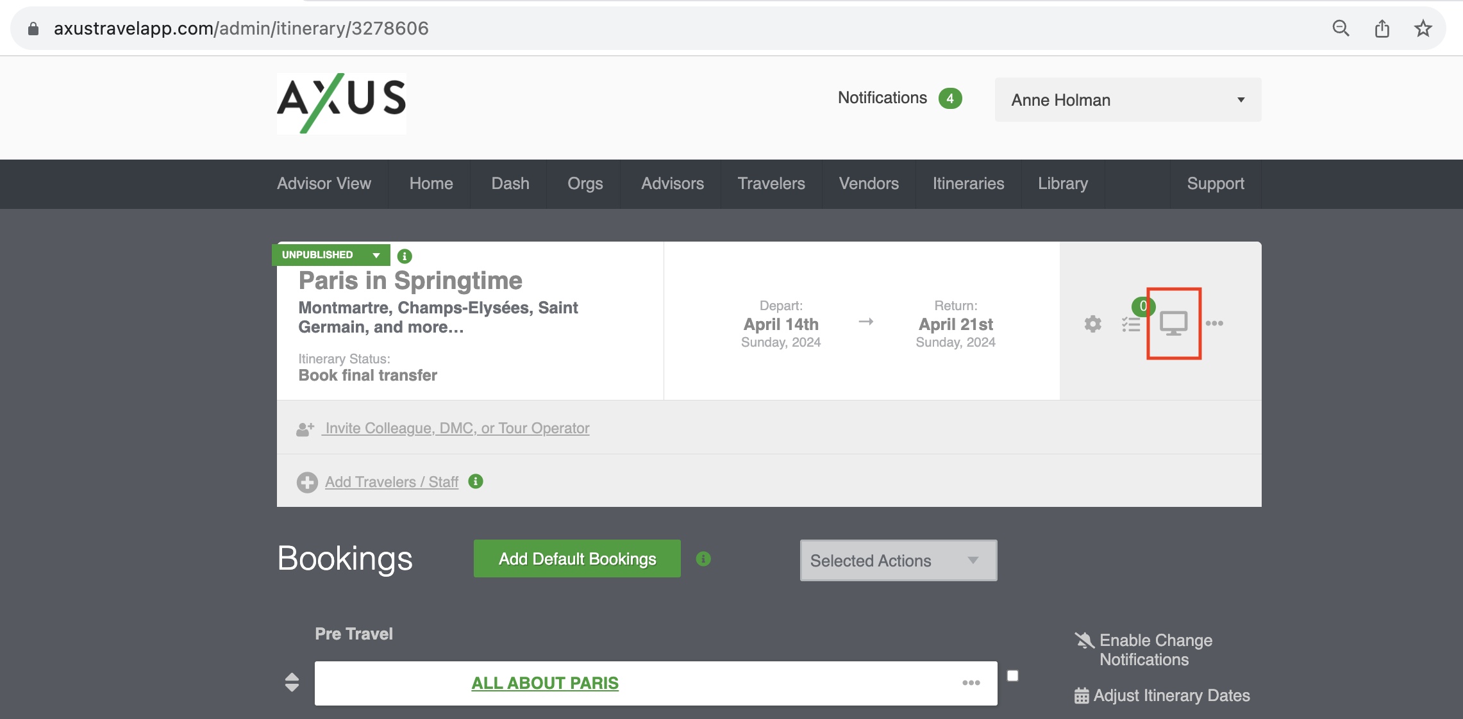Viewport: 1463px width, 719px height.
Task: Click the AXUS logo
Action: pyautogui.click(x=342, y=103)
